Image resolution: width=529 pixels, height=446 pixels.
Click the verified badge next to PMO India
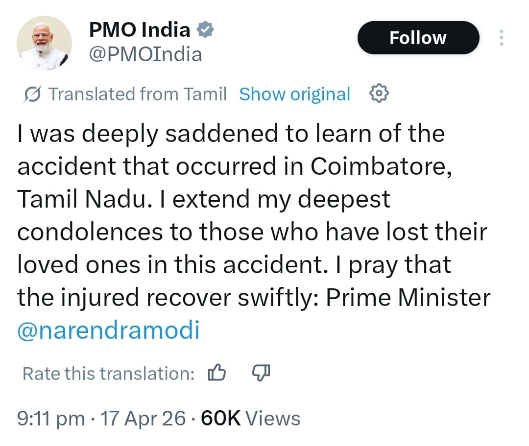tap(205, 29)
